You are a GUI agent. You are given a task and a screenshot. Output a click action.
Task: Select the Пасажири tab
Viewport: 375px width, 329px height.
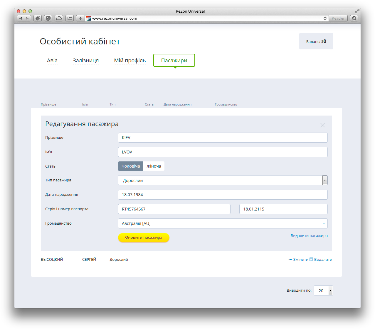coord(174,60)
